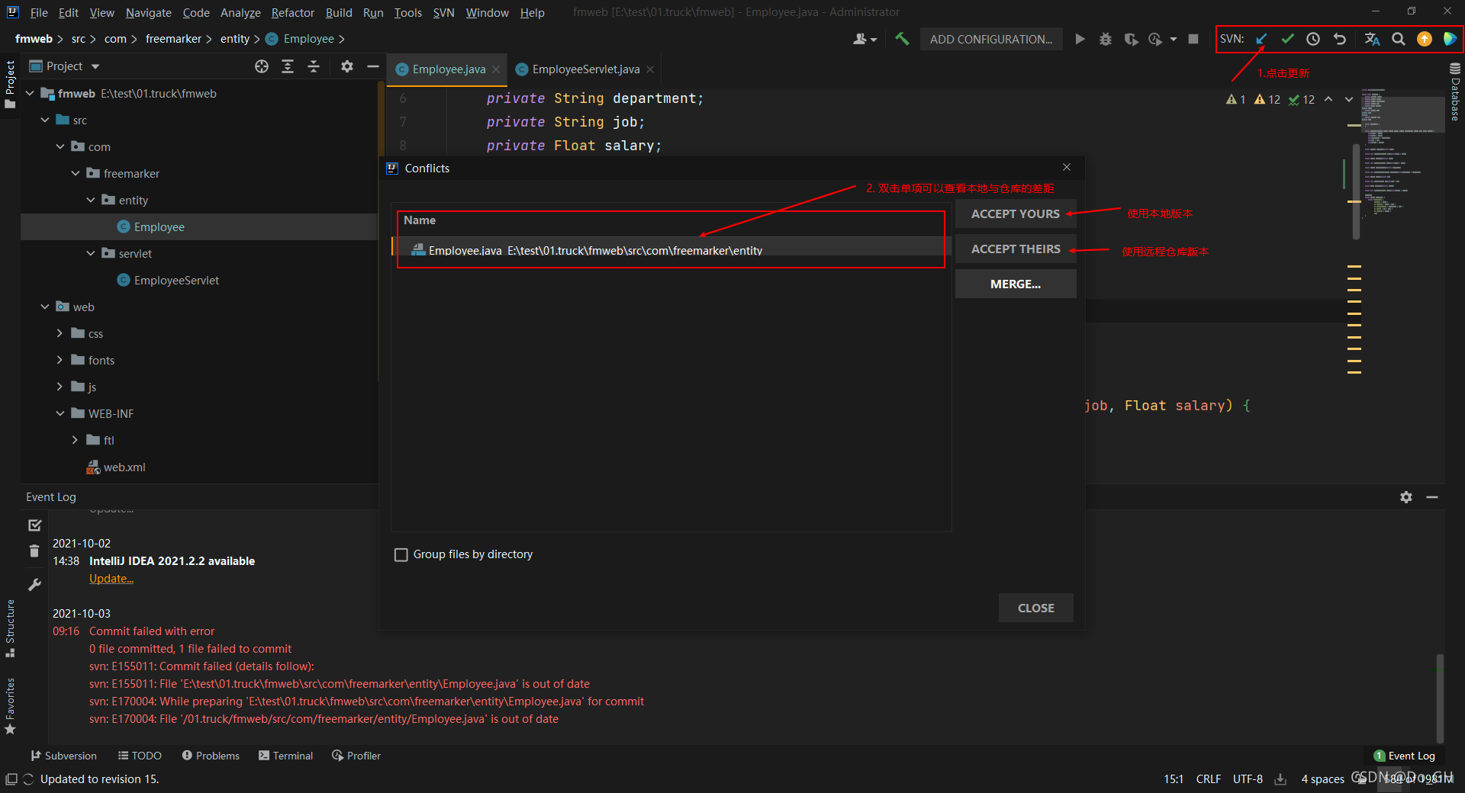Go to next highlighted error arrow
The image size is (1465, 793).
[x=1348, y=99]
